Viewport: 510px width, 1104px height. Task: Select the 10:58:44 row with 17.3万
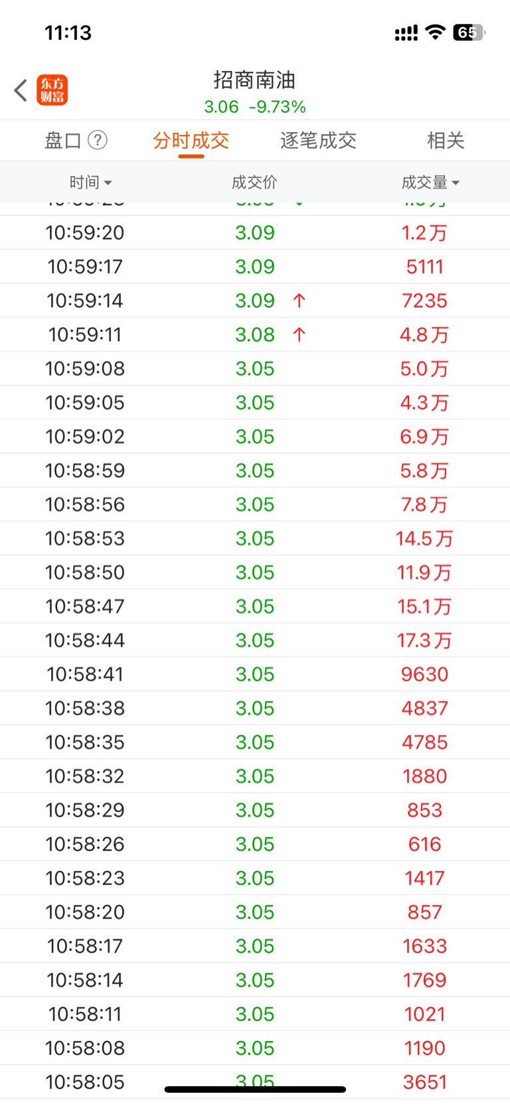255,640
